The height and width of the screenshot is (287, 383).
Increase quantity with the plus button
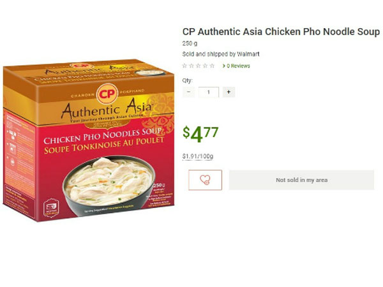tap(229, 92)
